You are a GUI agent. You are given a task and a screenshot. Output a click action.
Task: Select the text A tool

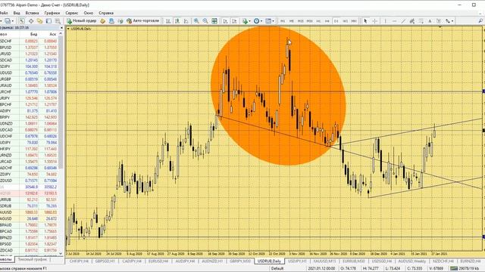pos(430,21)
